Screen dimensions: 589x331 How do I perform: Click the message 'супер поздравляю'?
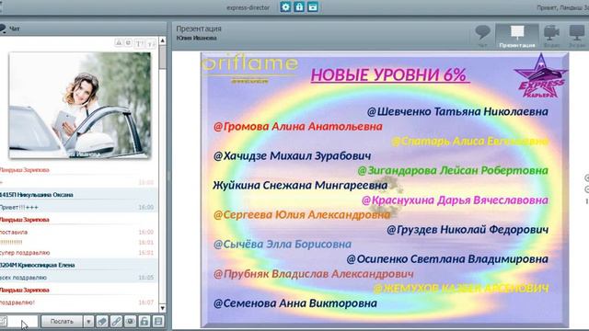(x=25, y=253)
